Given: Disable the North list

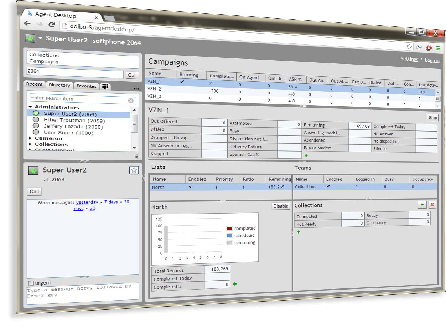Looking at the screenshot, I should coord(281,206).
